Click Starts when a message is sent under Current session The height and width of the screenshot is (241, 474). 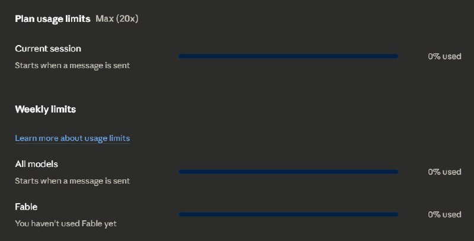click(72, 66)
